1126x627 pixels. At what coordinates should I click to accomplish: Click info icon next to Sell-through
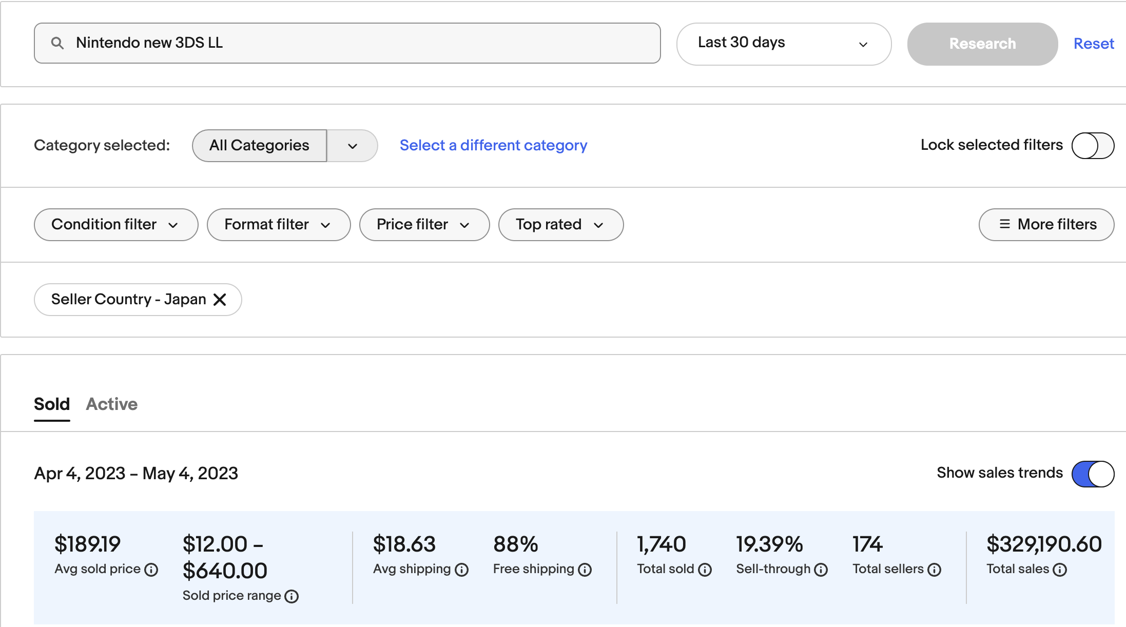pos(821,570)
